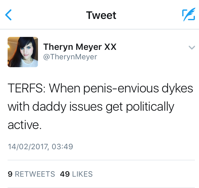Open Theryn Meyer's profile picture
Viewport: 199px width, 188px height.
23,52
